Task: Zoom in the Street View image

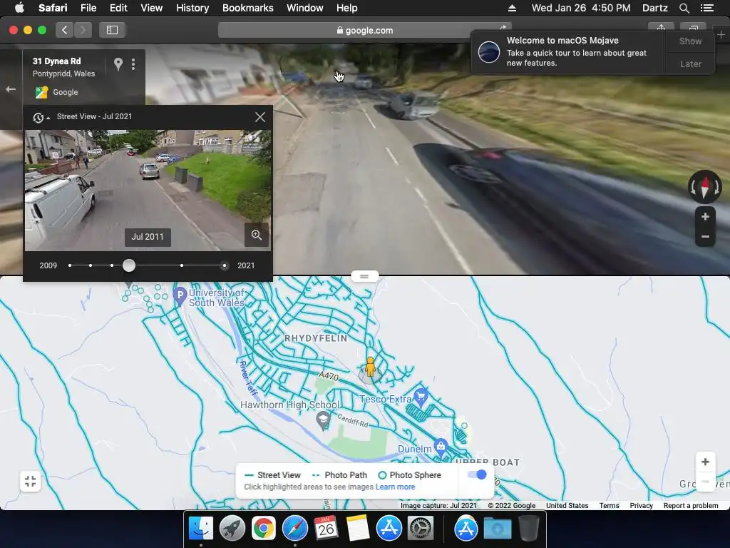Action: coord(705,217)
